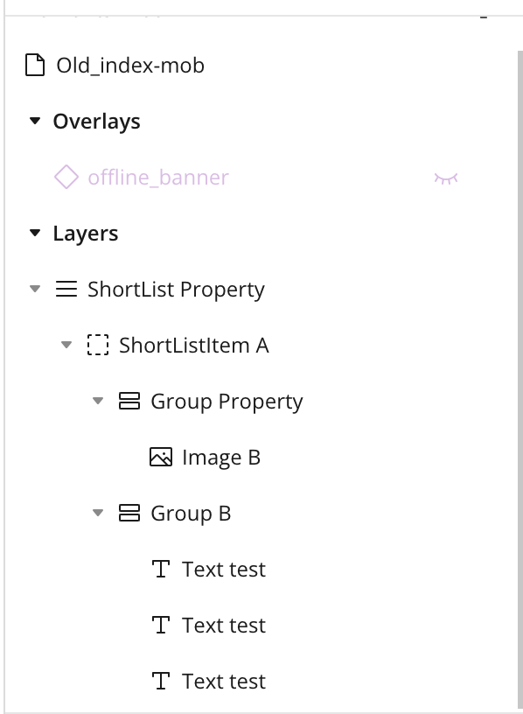Click the dashed square icon of ShortListItem A
Viewport: 523px width, 714px height.
point(98,345)
